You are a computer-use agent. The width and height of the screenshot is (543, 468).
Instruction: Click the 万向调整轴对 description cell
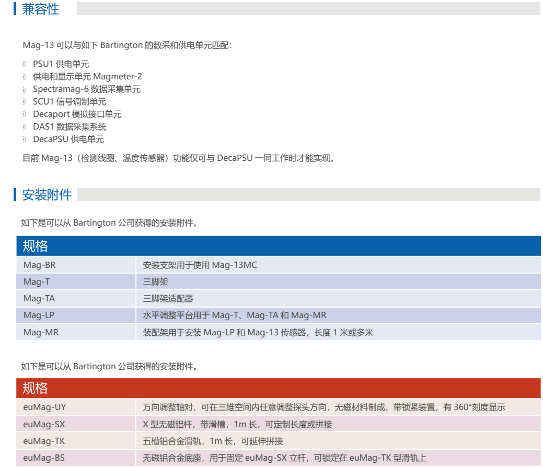tap(338, 407)
